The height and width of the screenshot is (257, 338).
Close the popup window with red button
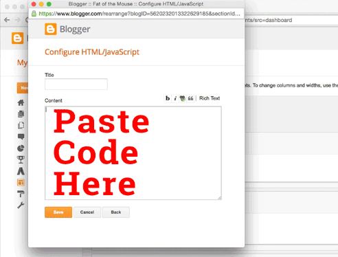pyautogui.click(x=34, y=4)
